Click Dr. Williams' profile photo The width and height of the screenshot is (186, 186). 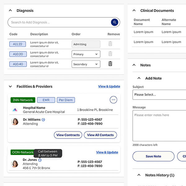pos(15,122)
